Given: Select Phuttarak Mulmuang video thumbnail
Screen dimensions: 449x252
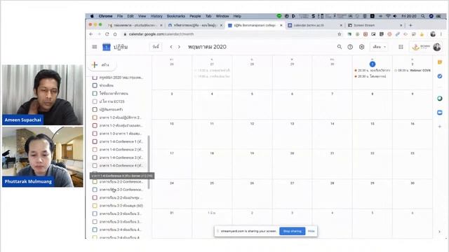Looking at the screenshot, I should coord(43,157).
